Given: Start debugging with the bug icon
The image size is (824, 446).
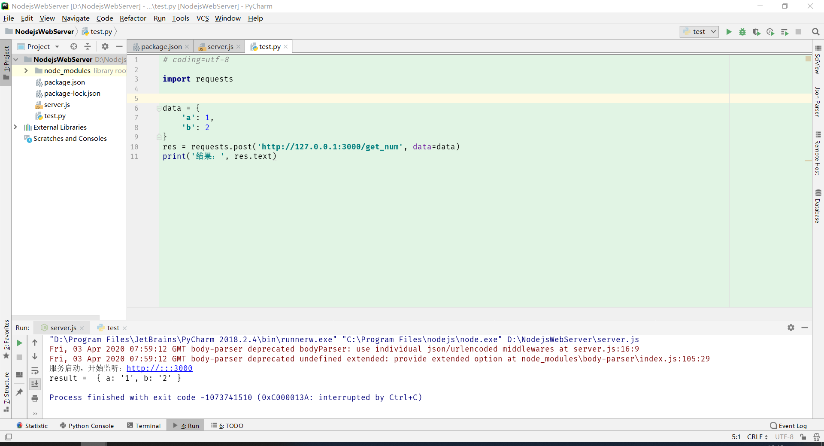Looking at the screenshot, I should point(742,32).
